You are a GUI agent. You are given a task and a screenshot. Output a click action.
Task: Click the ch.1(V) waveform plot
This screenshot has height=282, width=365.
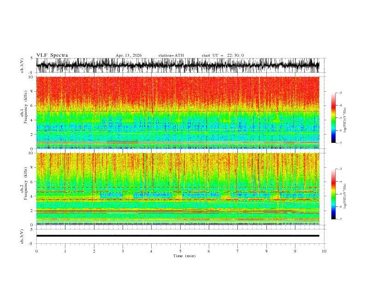[x=178, y=65]
